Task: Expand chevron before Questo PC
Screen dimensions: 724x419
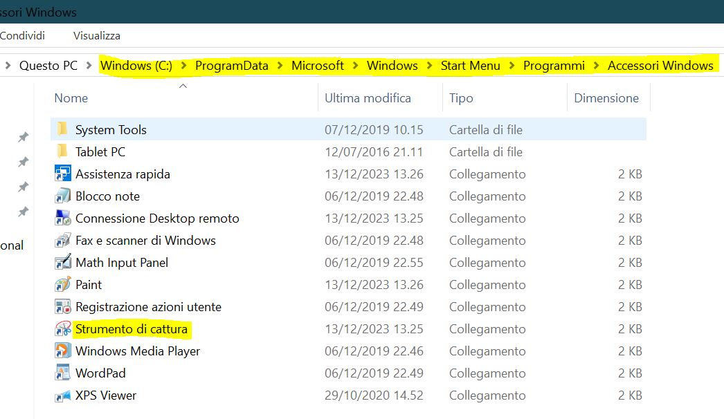Action: [8, 66]
